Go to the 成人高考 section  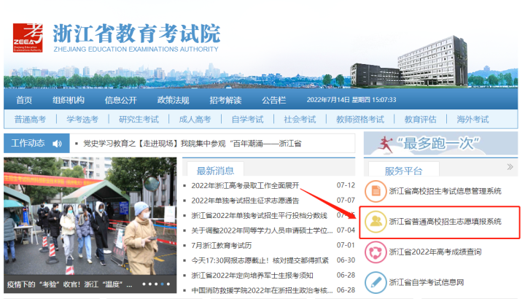click(x=195, y=120)
